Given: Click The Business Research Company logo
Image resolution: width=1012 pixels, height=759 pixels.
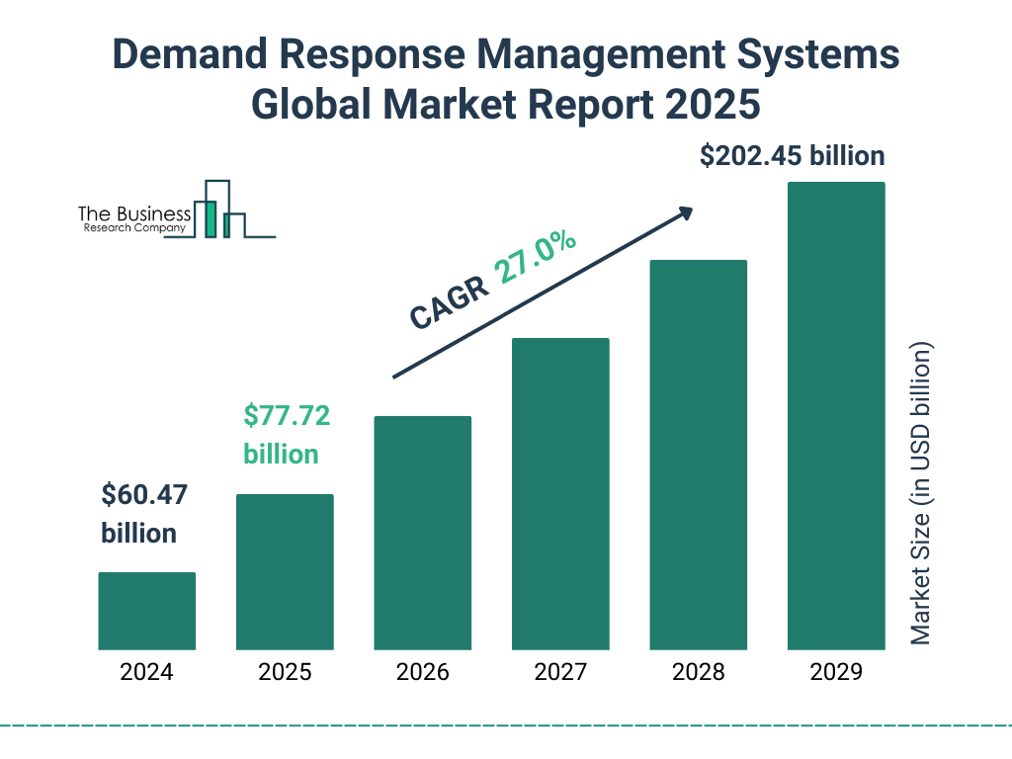Looking at the screenshot, I should (176, 211).
